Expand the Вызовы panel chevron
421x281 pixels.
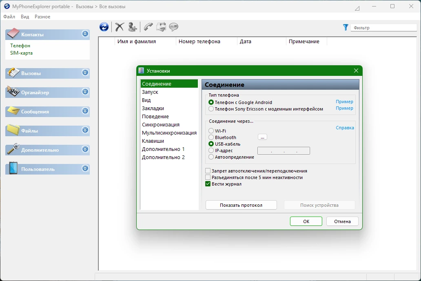(x=85, y=73)
